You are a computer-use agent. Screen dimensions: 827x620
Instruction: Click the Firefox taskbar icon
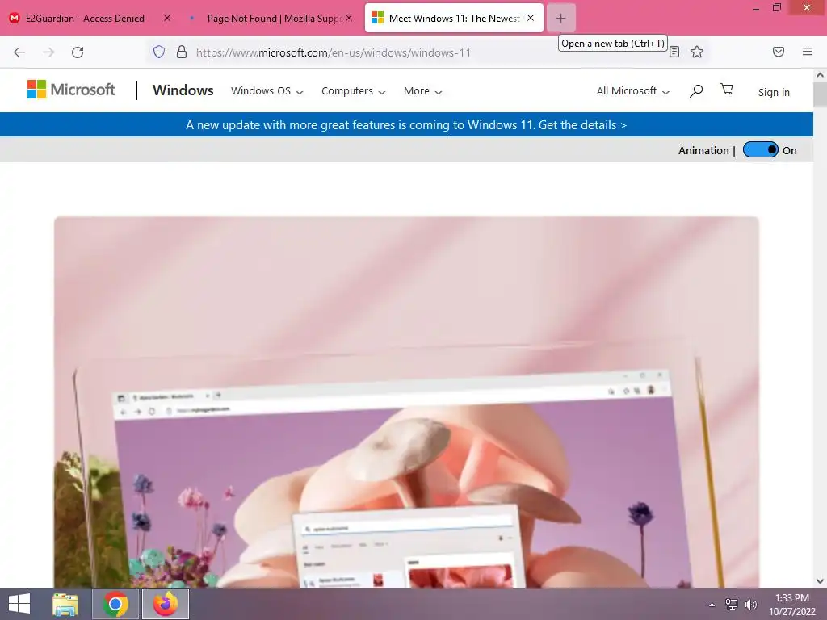tap(166, 604)
